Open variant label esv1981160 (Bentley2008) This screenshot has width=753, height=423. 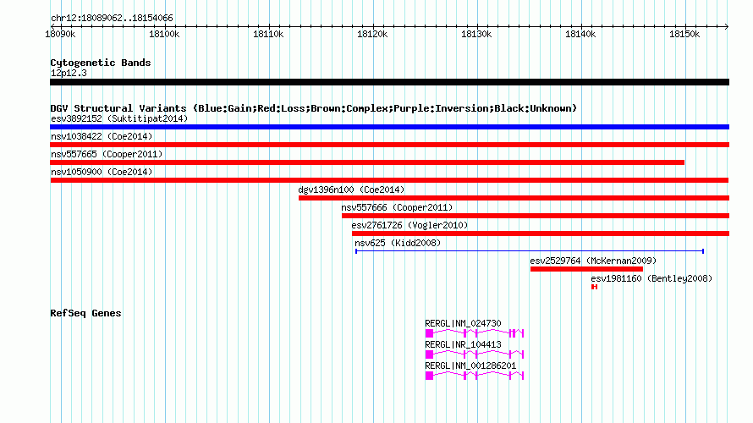[651, 278]
